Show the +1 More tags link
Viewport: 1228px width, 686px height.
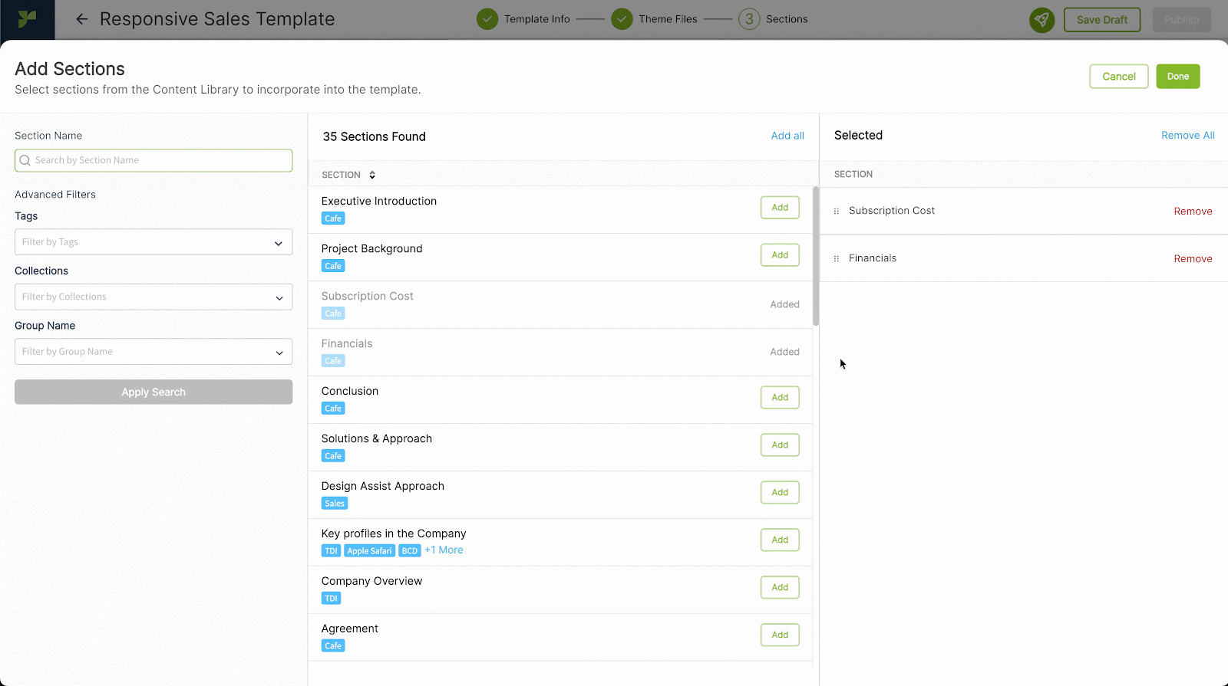(x=444, y=550)
